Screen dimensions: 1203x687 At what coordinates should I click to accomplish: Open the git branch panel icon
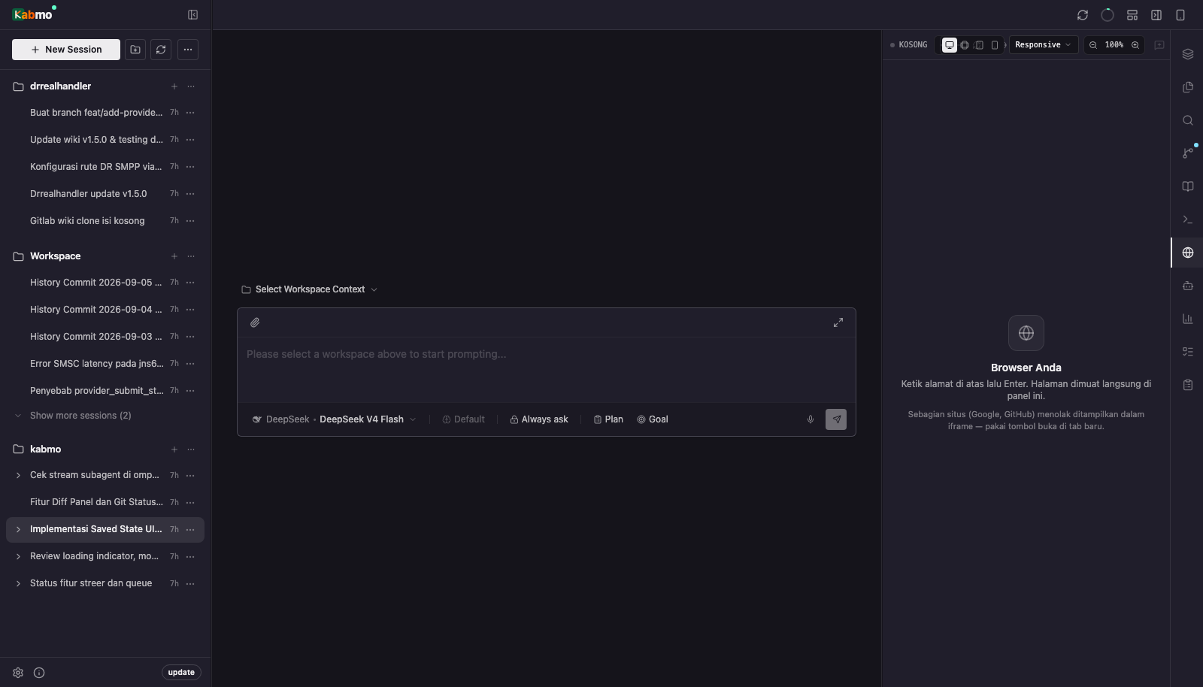[1188, 153]
